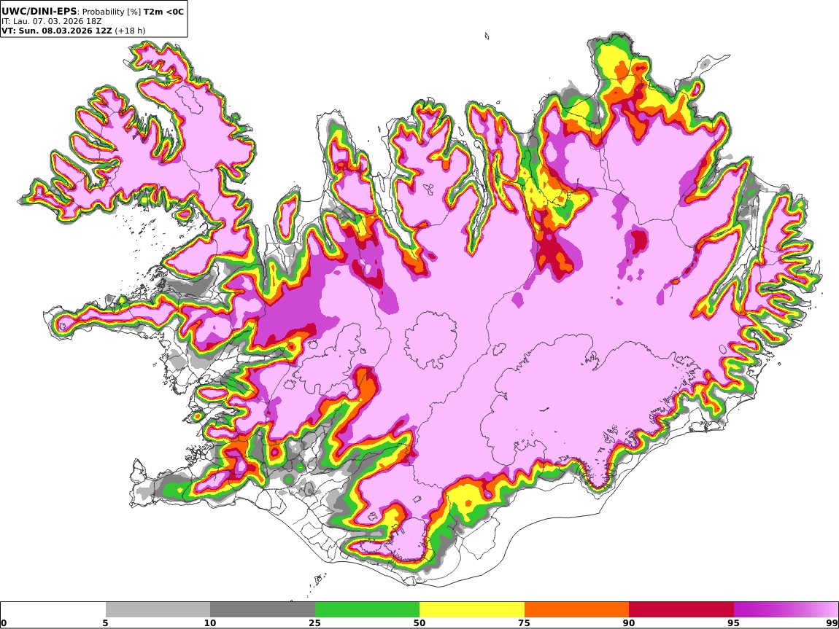This screenshot has width=839, height=629.
Task: Click the dark gray 10-25% legend swatch
Action: tap(263, 609)
